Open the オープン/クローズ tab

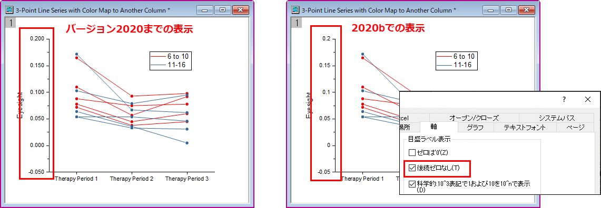point(474,118)
